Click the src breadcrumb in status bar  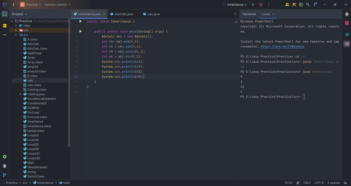click(25, 183)
